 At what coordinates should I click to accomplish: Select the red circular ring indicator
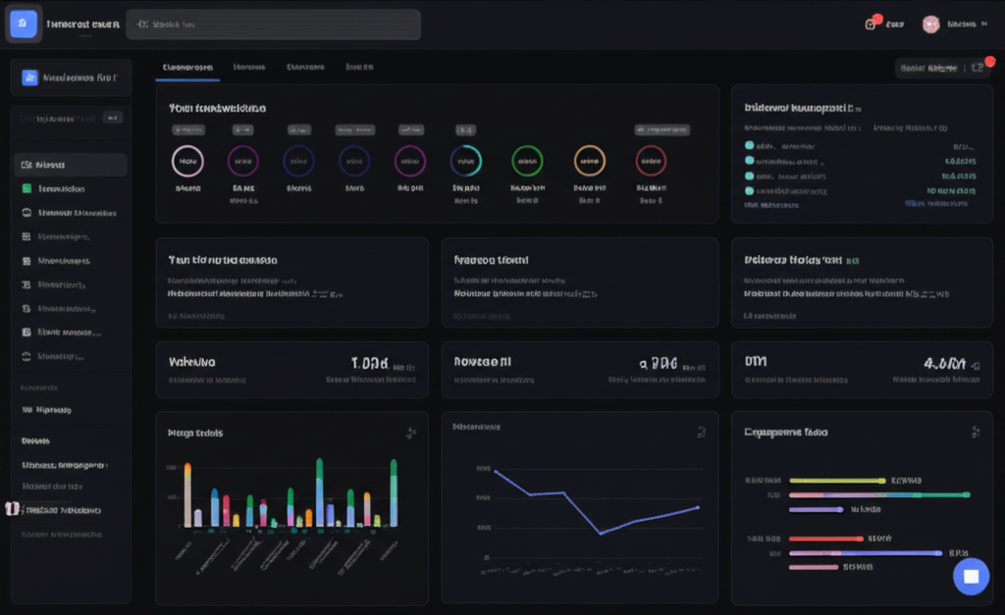coord(652,161)
